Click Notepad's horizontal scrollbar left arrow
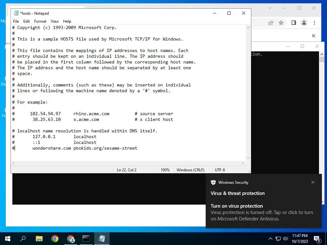Screen dimensions: 327x245 [x=13, y=163]
